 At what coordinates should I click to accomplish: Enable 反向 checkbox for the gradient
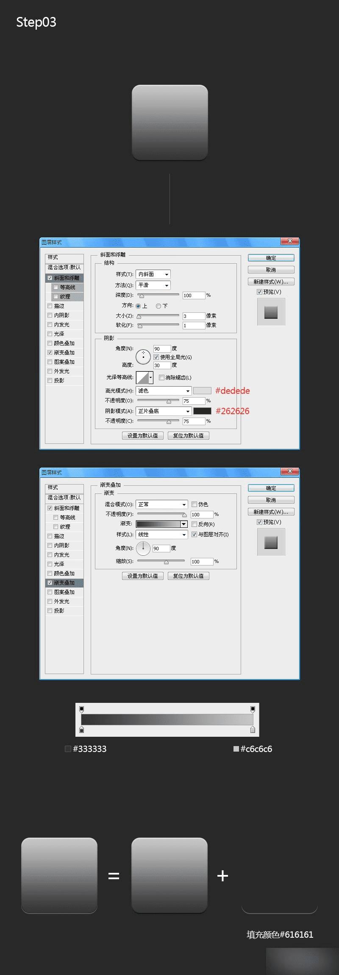click(194, 524)
